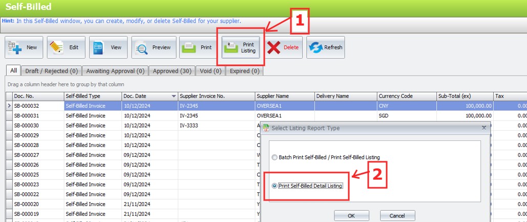Screen dimensions: 527x222
Task: Close the Select Listing Report Type dialog
Action: 484,128
